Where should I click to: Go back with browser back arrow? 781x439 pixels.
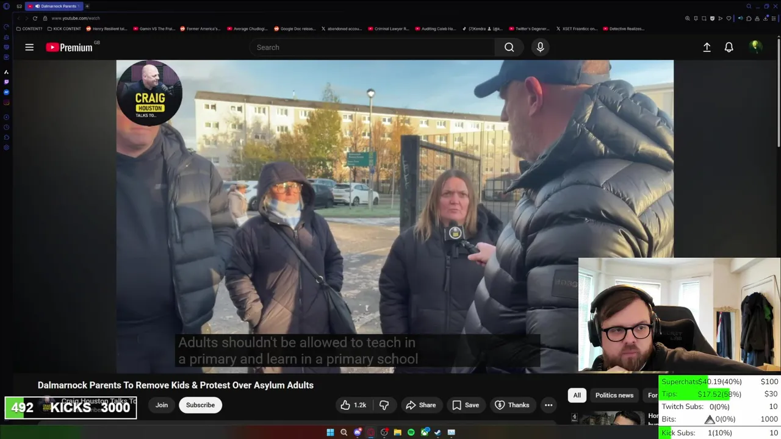18,18
